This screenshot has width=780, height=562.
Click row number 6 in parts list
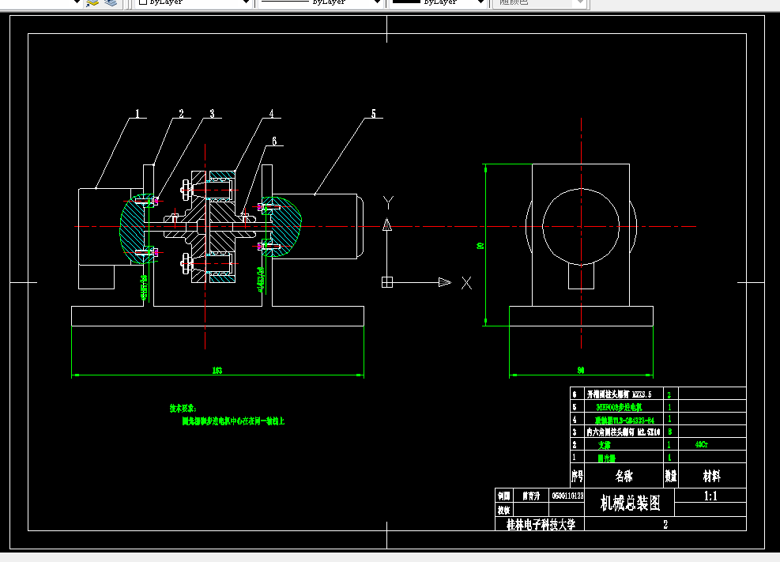575,395
